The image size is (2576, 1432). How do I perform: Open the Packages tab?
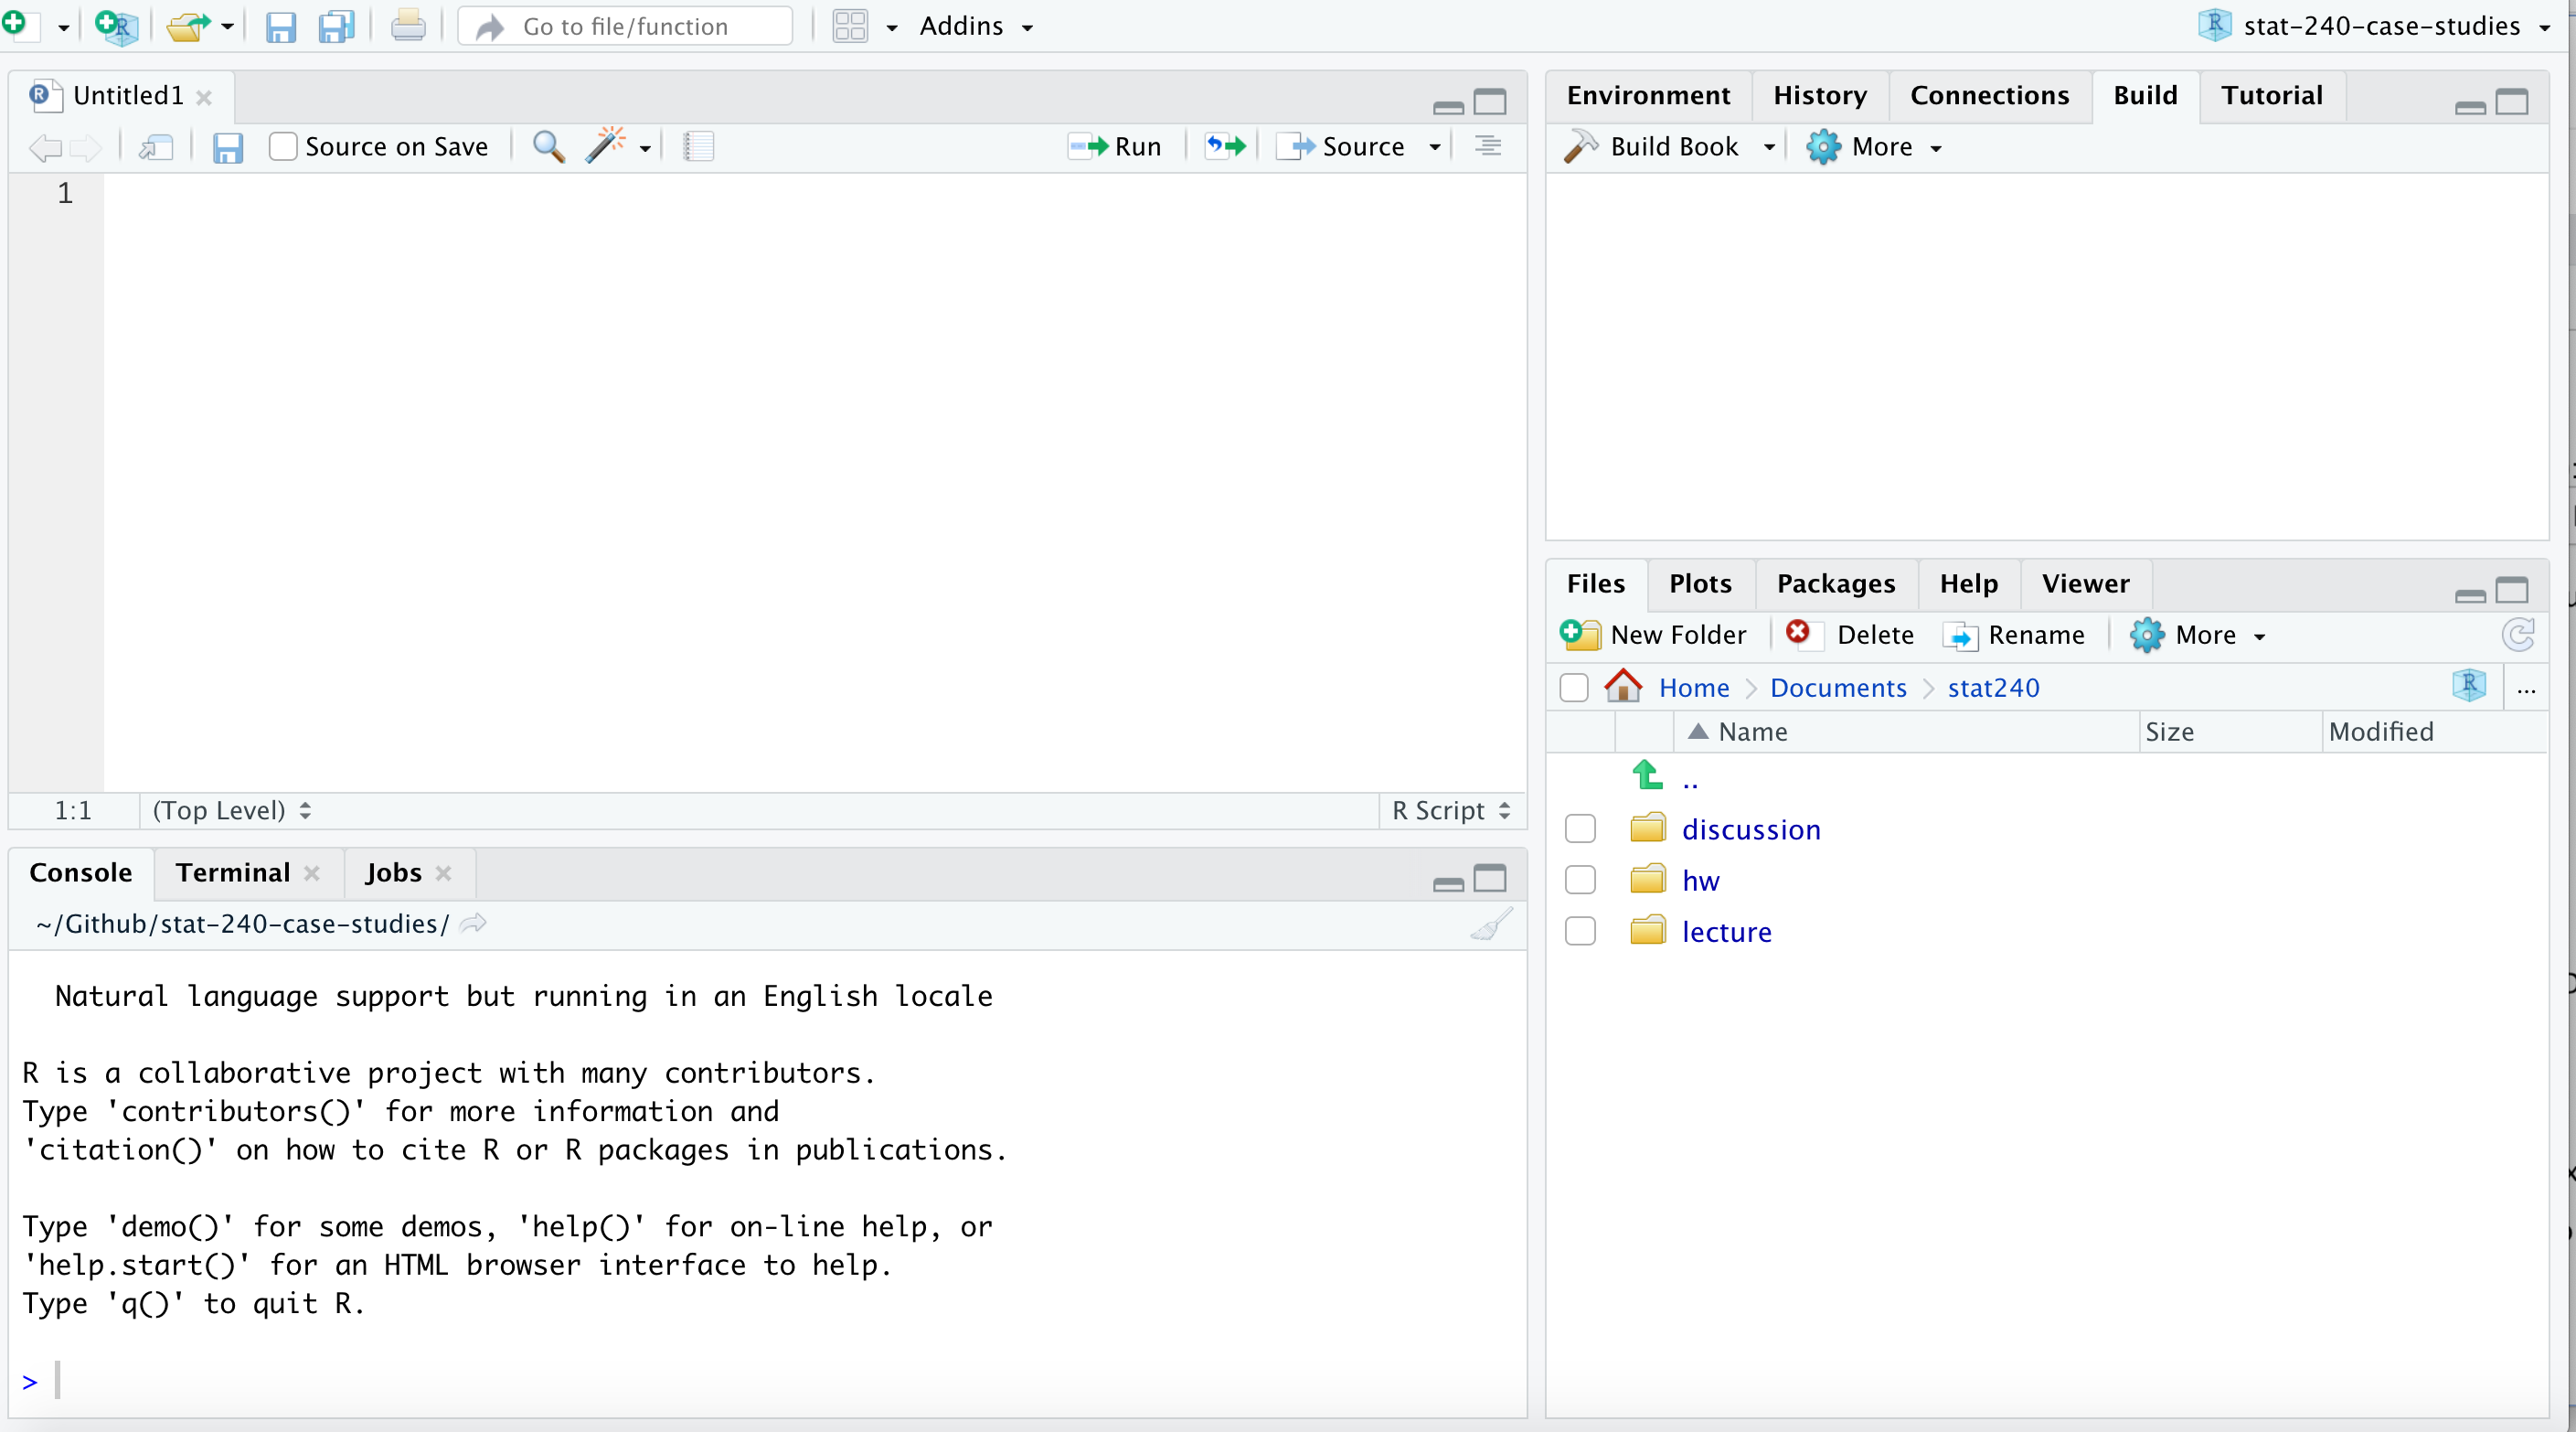click(x=1835, y=584)
